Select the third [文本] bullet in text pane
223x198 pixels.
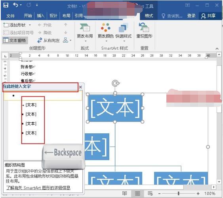[31, 123]
